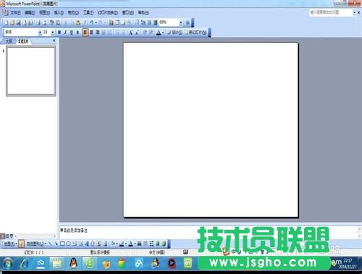362x274 pixels.
Task: Toggle Bold formatting
Action: [59, 32]
